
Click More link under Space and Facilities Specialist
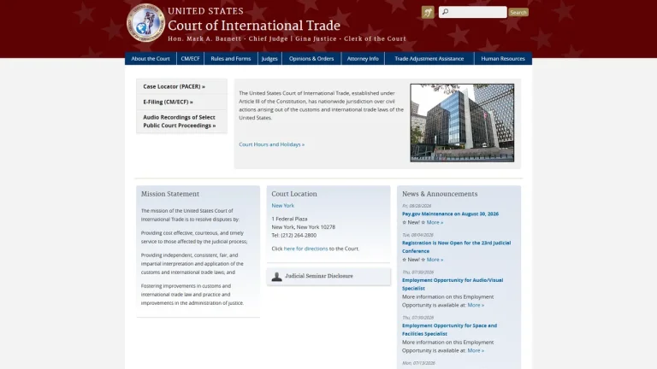476,350
